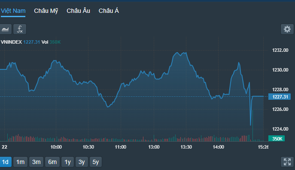The width and height of the screenshot is (295, 170).
Task: Click the 22 date label on time axis
Action: 4,147
